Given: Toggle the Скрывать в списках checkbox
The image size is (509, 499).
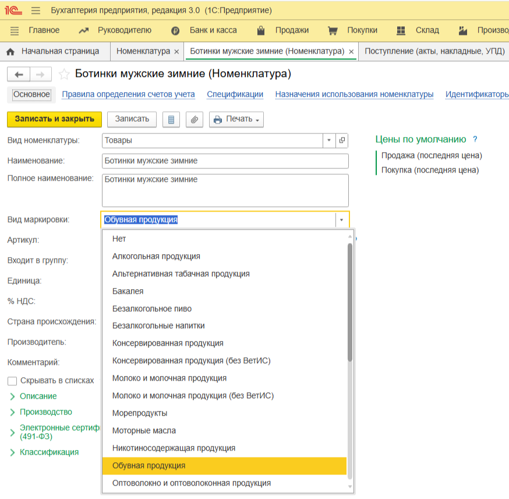Looking at the screenshot, I should 12,381.
